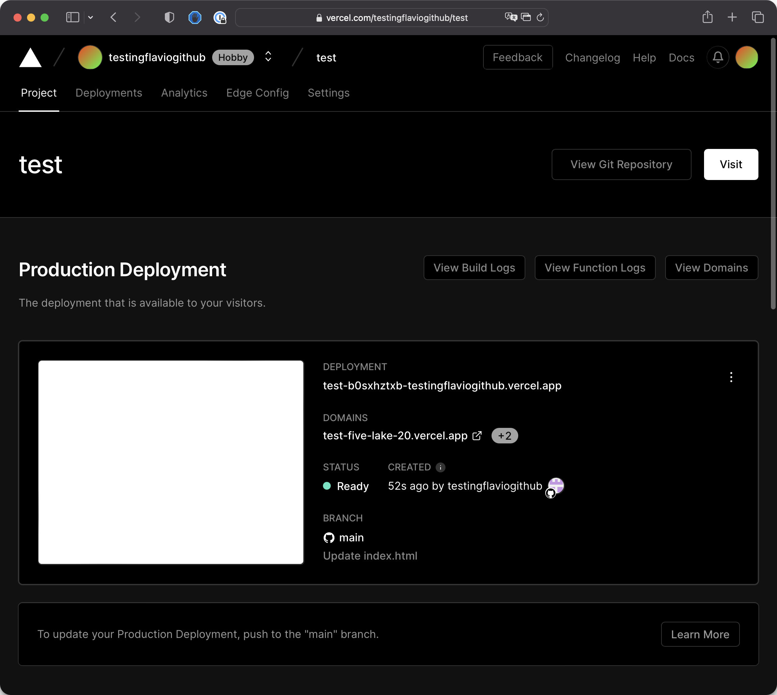777x695 pixels.
Task: Open the deployment three-dot options menu
Action: (731, 377)
